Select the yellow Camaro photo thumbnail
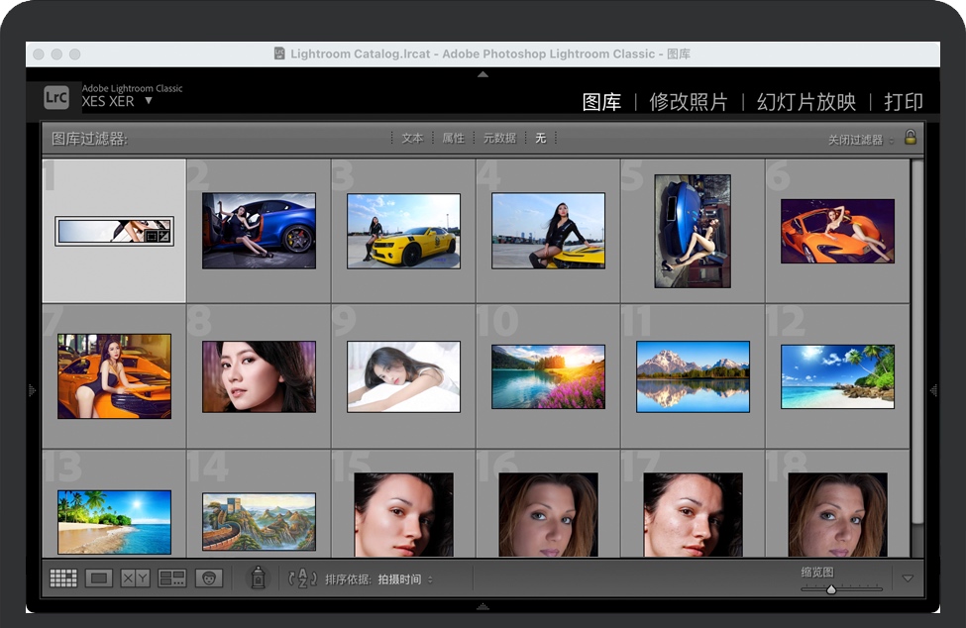966x628 pixels. (x=403, y=231)
